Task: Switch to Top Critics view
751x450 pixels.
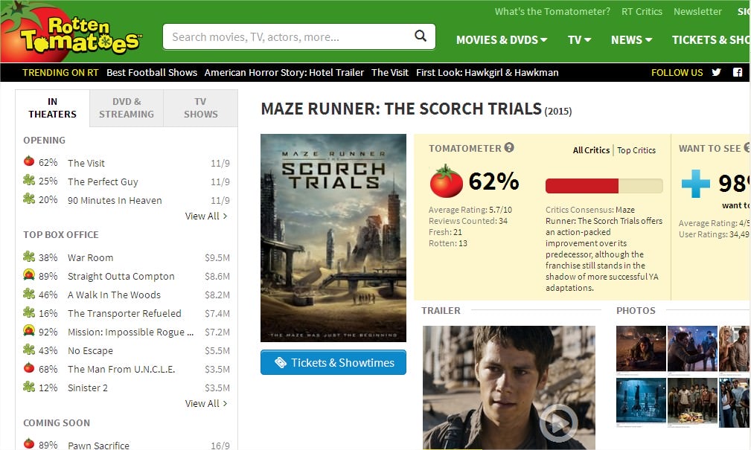Action: click(636, 150)
